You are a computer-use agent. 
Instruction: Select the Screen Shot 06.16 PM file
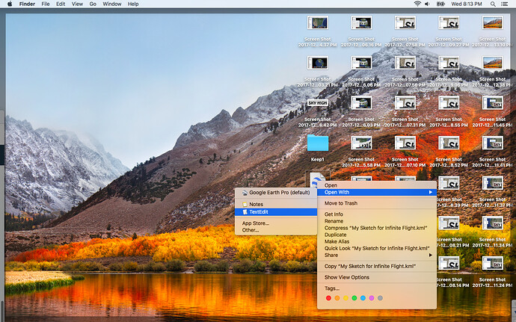point(361,22)
